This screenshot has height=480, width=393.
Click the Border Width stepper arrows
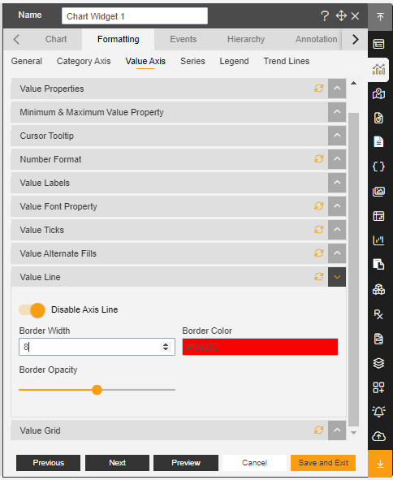point(166,347)
